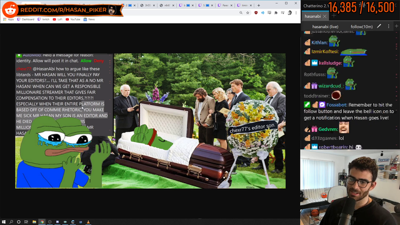Click the Pepe emote in Kithlan's message

[x=334, y=41]
